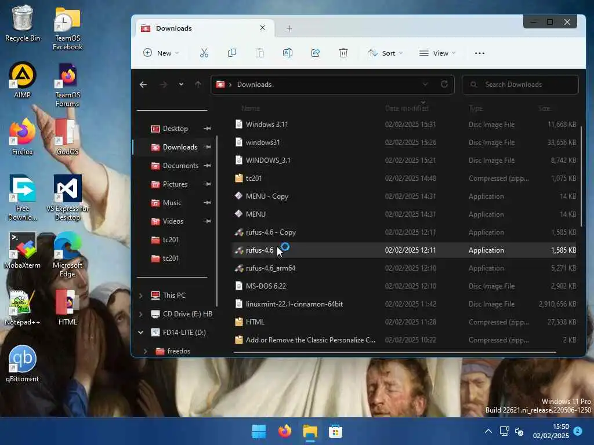
Task: Select the Downloads tab
Action: coord(205,28)
